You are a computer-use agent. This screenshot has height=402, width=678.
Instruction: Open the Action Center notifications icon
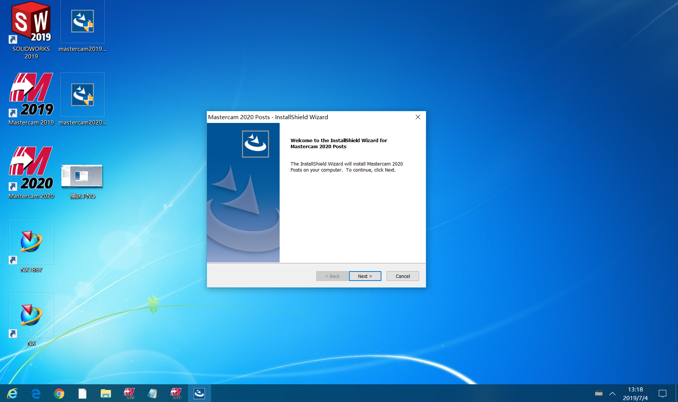click(x=663, y=394)
